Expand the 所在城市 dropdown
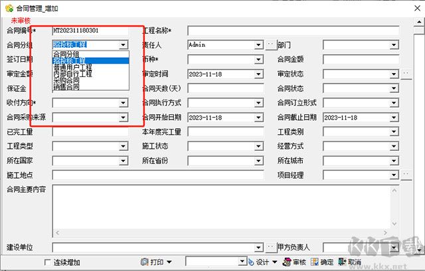425x271 pixels. [x=394, y=161]
